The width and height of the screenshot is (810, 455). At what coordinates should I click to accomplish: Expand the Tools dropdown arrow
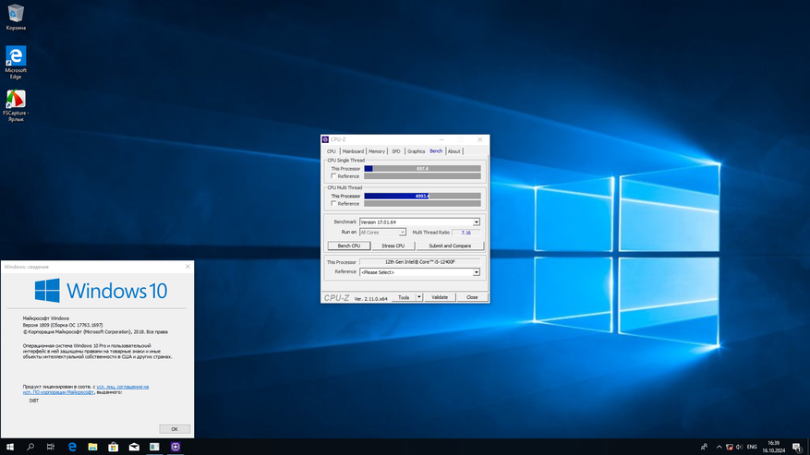point(419,297)
